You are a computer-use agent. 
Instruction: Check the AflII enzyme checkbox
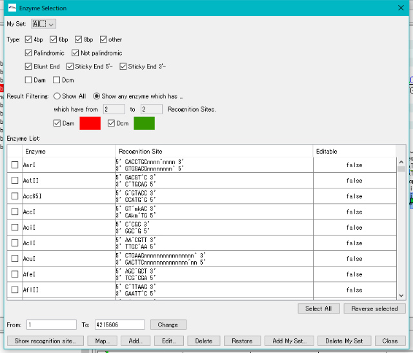coord(15,290)
